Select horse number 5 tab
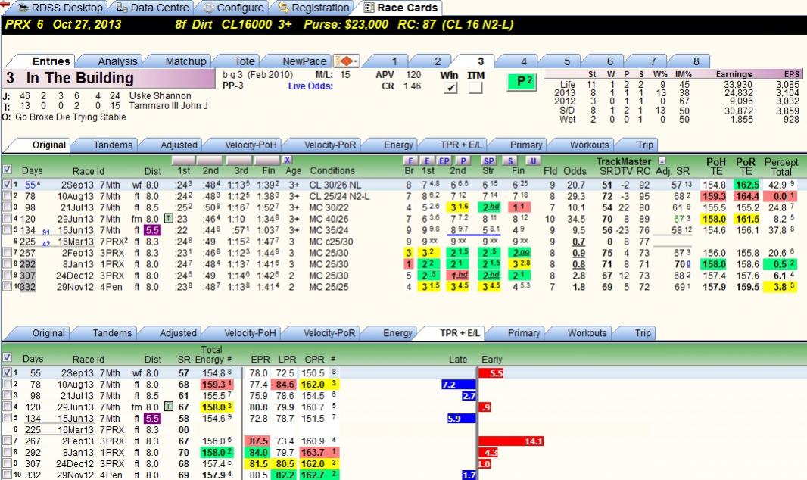 coord(567,61)
